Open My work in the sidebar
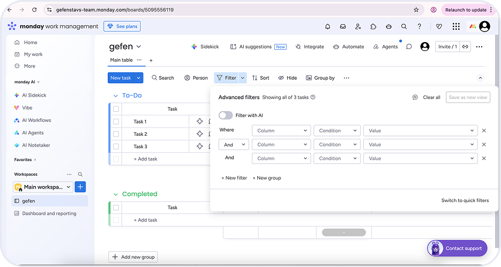Image resolution: width=501 pixels, height=267 pixels. [x=33, y=54]
